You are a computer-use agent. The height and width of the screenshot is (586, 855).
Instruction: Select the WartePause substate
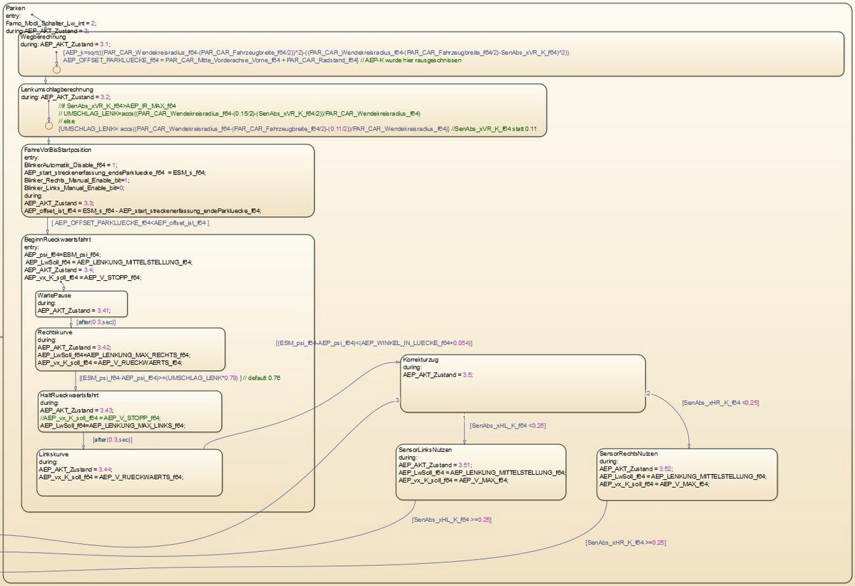point(82,303)
